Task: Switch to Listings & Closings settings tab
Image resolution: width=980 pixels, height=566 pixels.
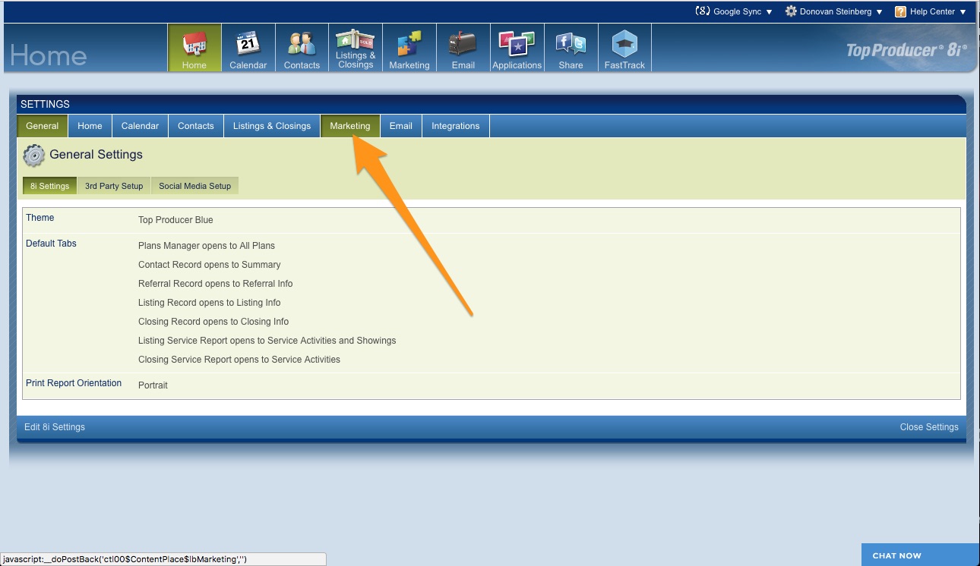Action: coord(272,126)
